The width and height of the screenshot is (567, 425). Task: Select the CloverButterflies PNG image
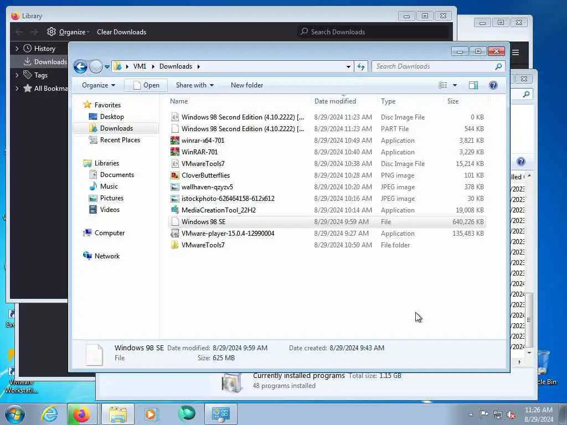[x=327, y=175]
